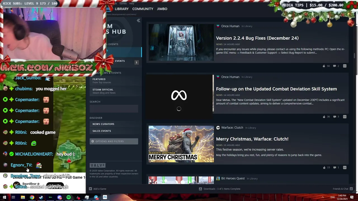Click Add a Game text
This screenshot has height=201, width=358.
tap(100, 189)
